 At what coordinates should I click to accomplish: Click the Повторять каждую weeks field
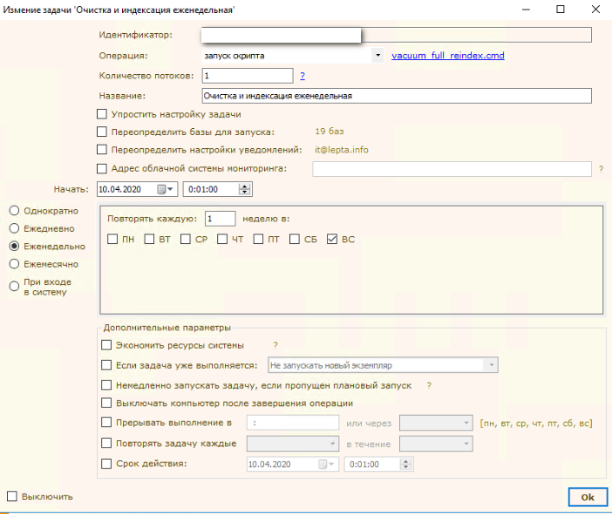point(221,219)
